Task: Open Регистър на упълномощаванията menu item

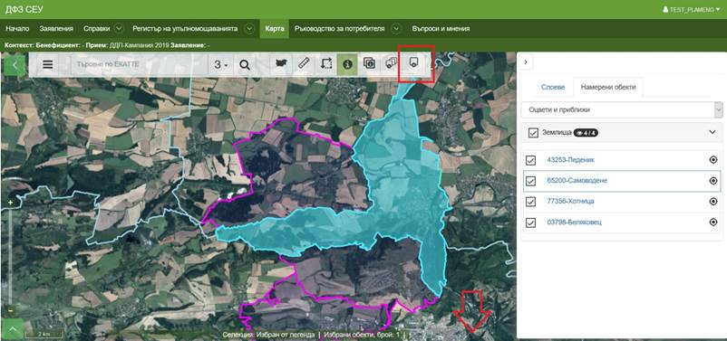Action: tap(185, 28)
